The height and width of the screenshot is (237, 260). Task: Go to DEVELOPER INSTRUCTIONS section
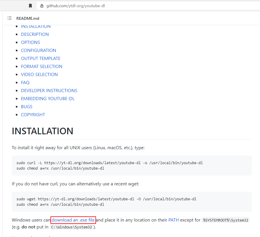point(49,90)
